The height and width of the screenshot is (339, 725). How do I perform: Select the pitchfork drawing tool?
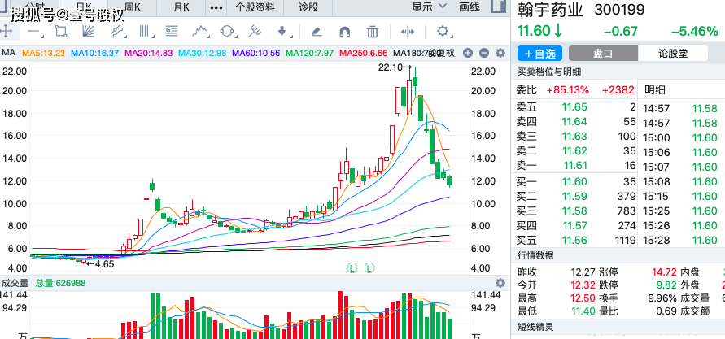[255, 32]
